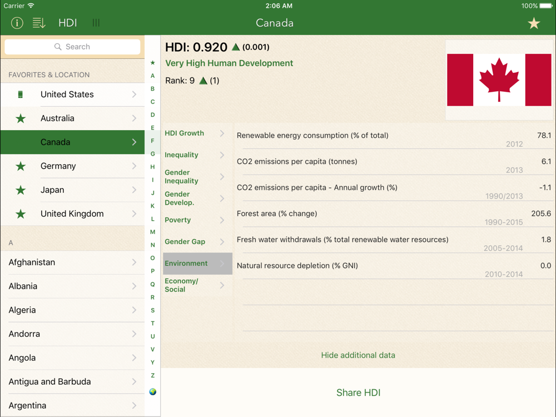Viewport: 556px width, 417px height.
Task: Tap Very High Human Development label
Action: [x=229, y=63]
